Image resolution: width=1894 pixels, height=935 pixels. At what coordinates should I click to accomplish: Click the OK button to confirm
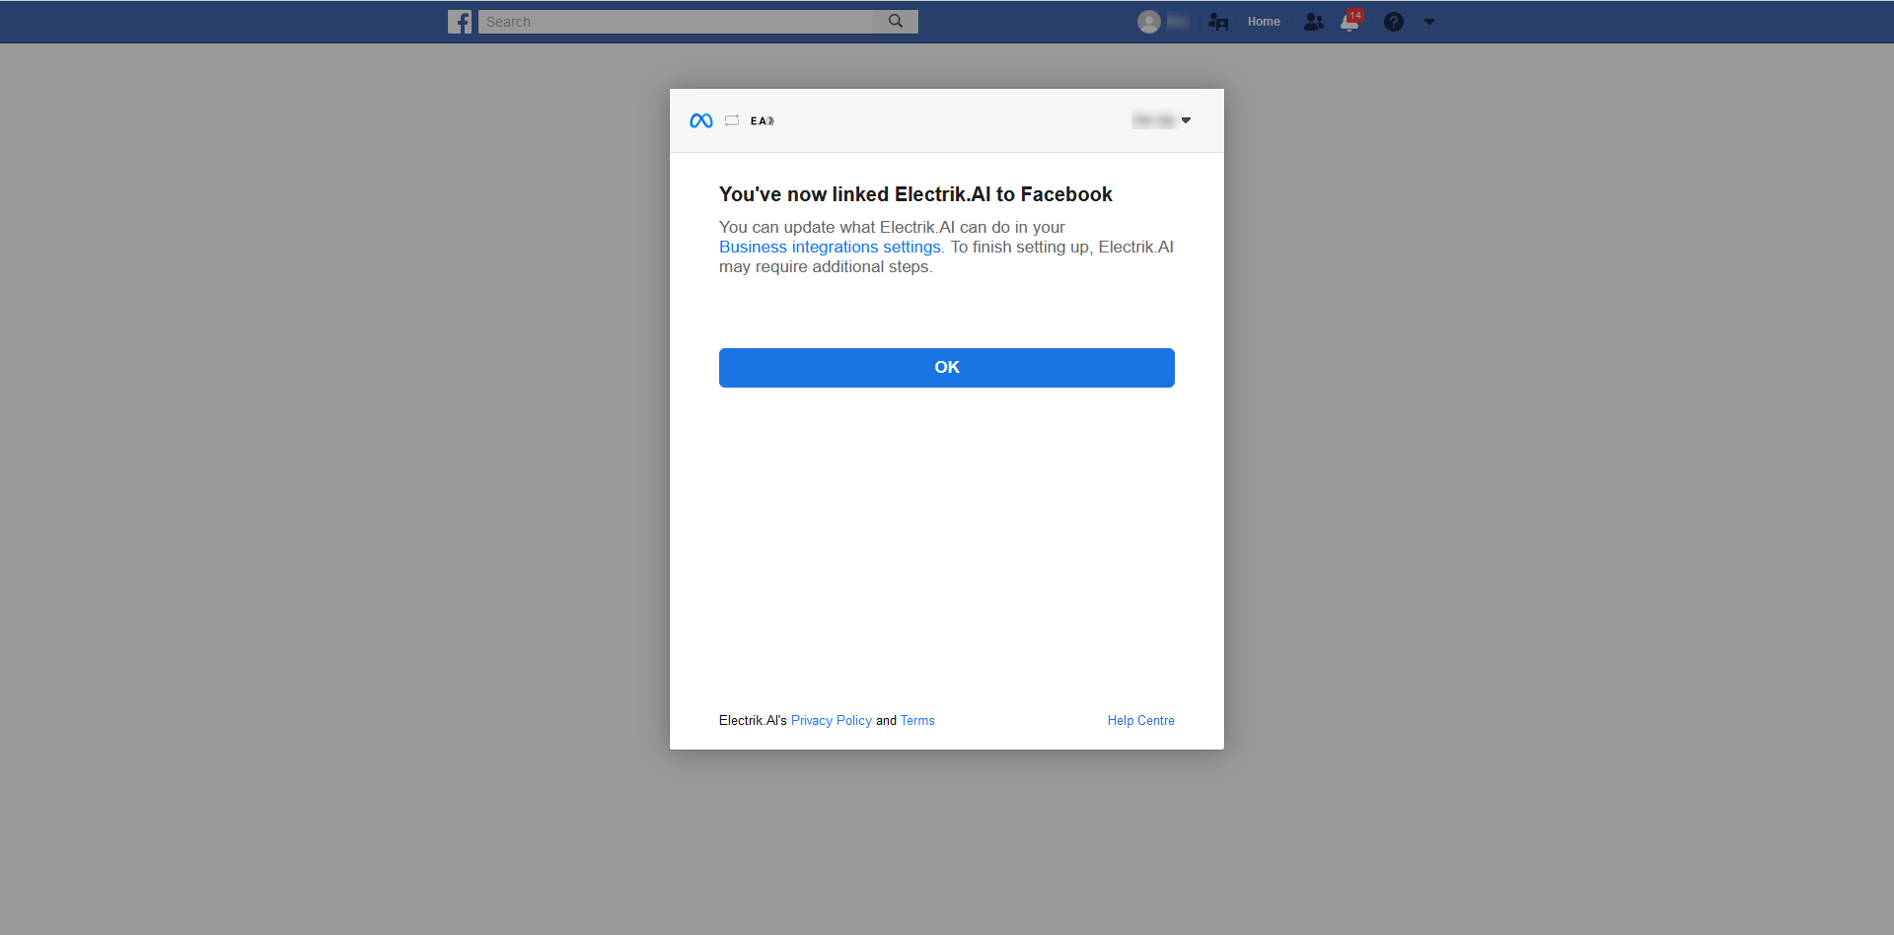pyautogui.click(x=946, y=367)
